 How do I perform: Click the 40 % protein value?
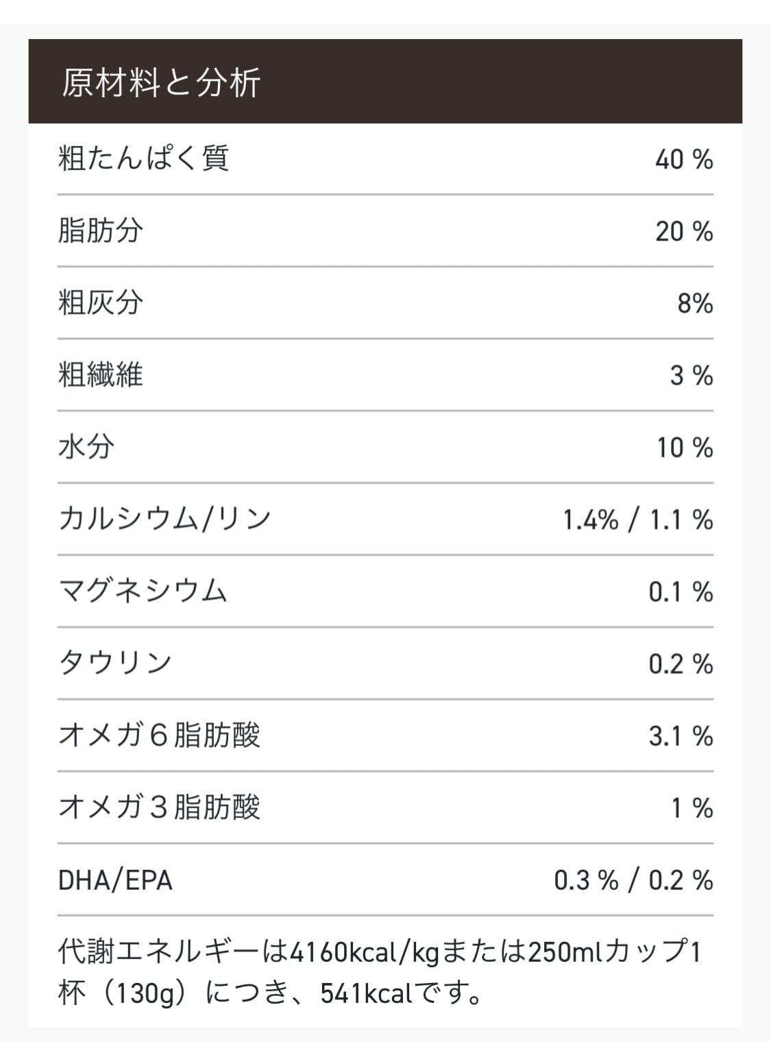pyautogui.click(x=683, y=160)
